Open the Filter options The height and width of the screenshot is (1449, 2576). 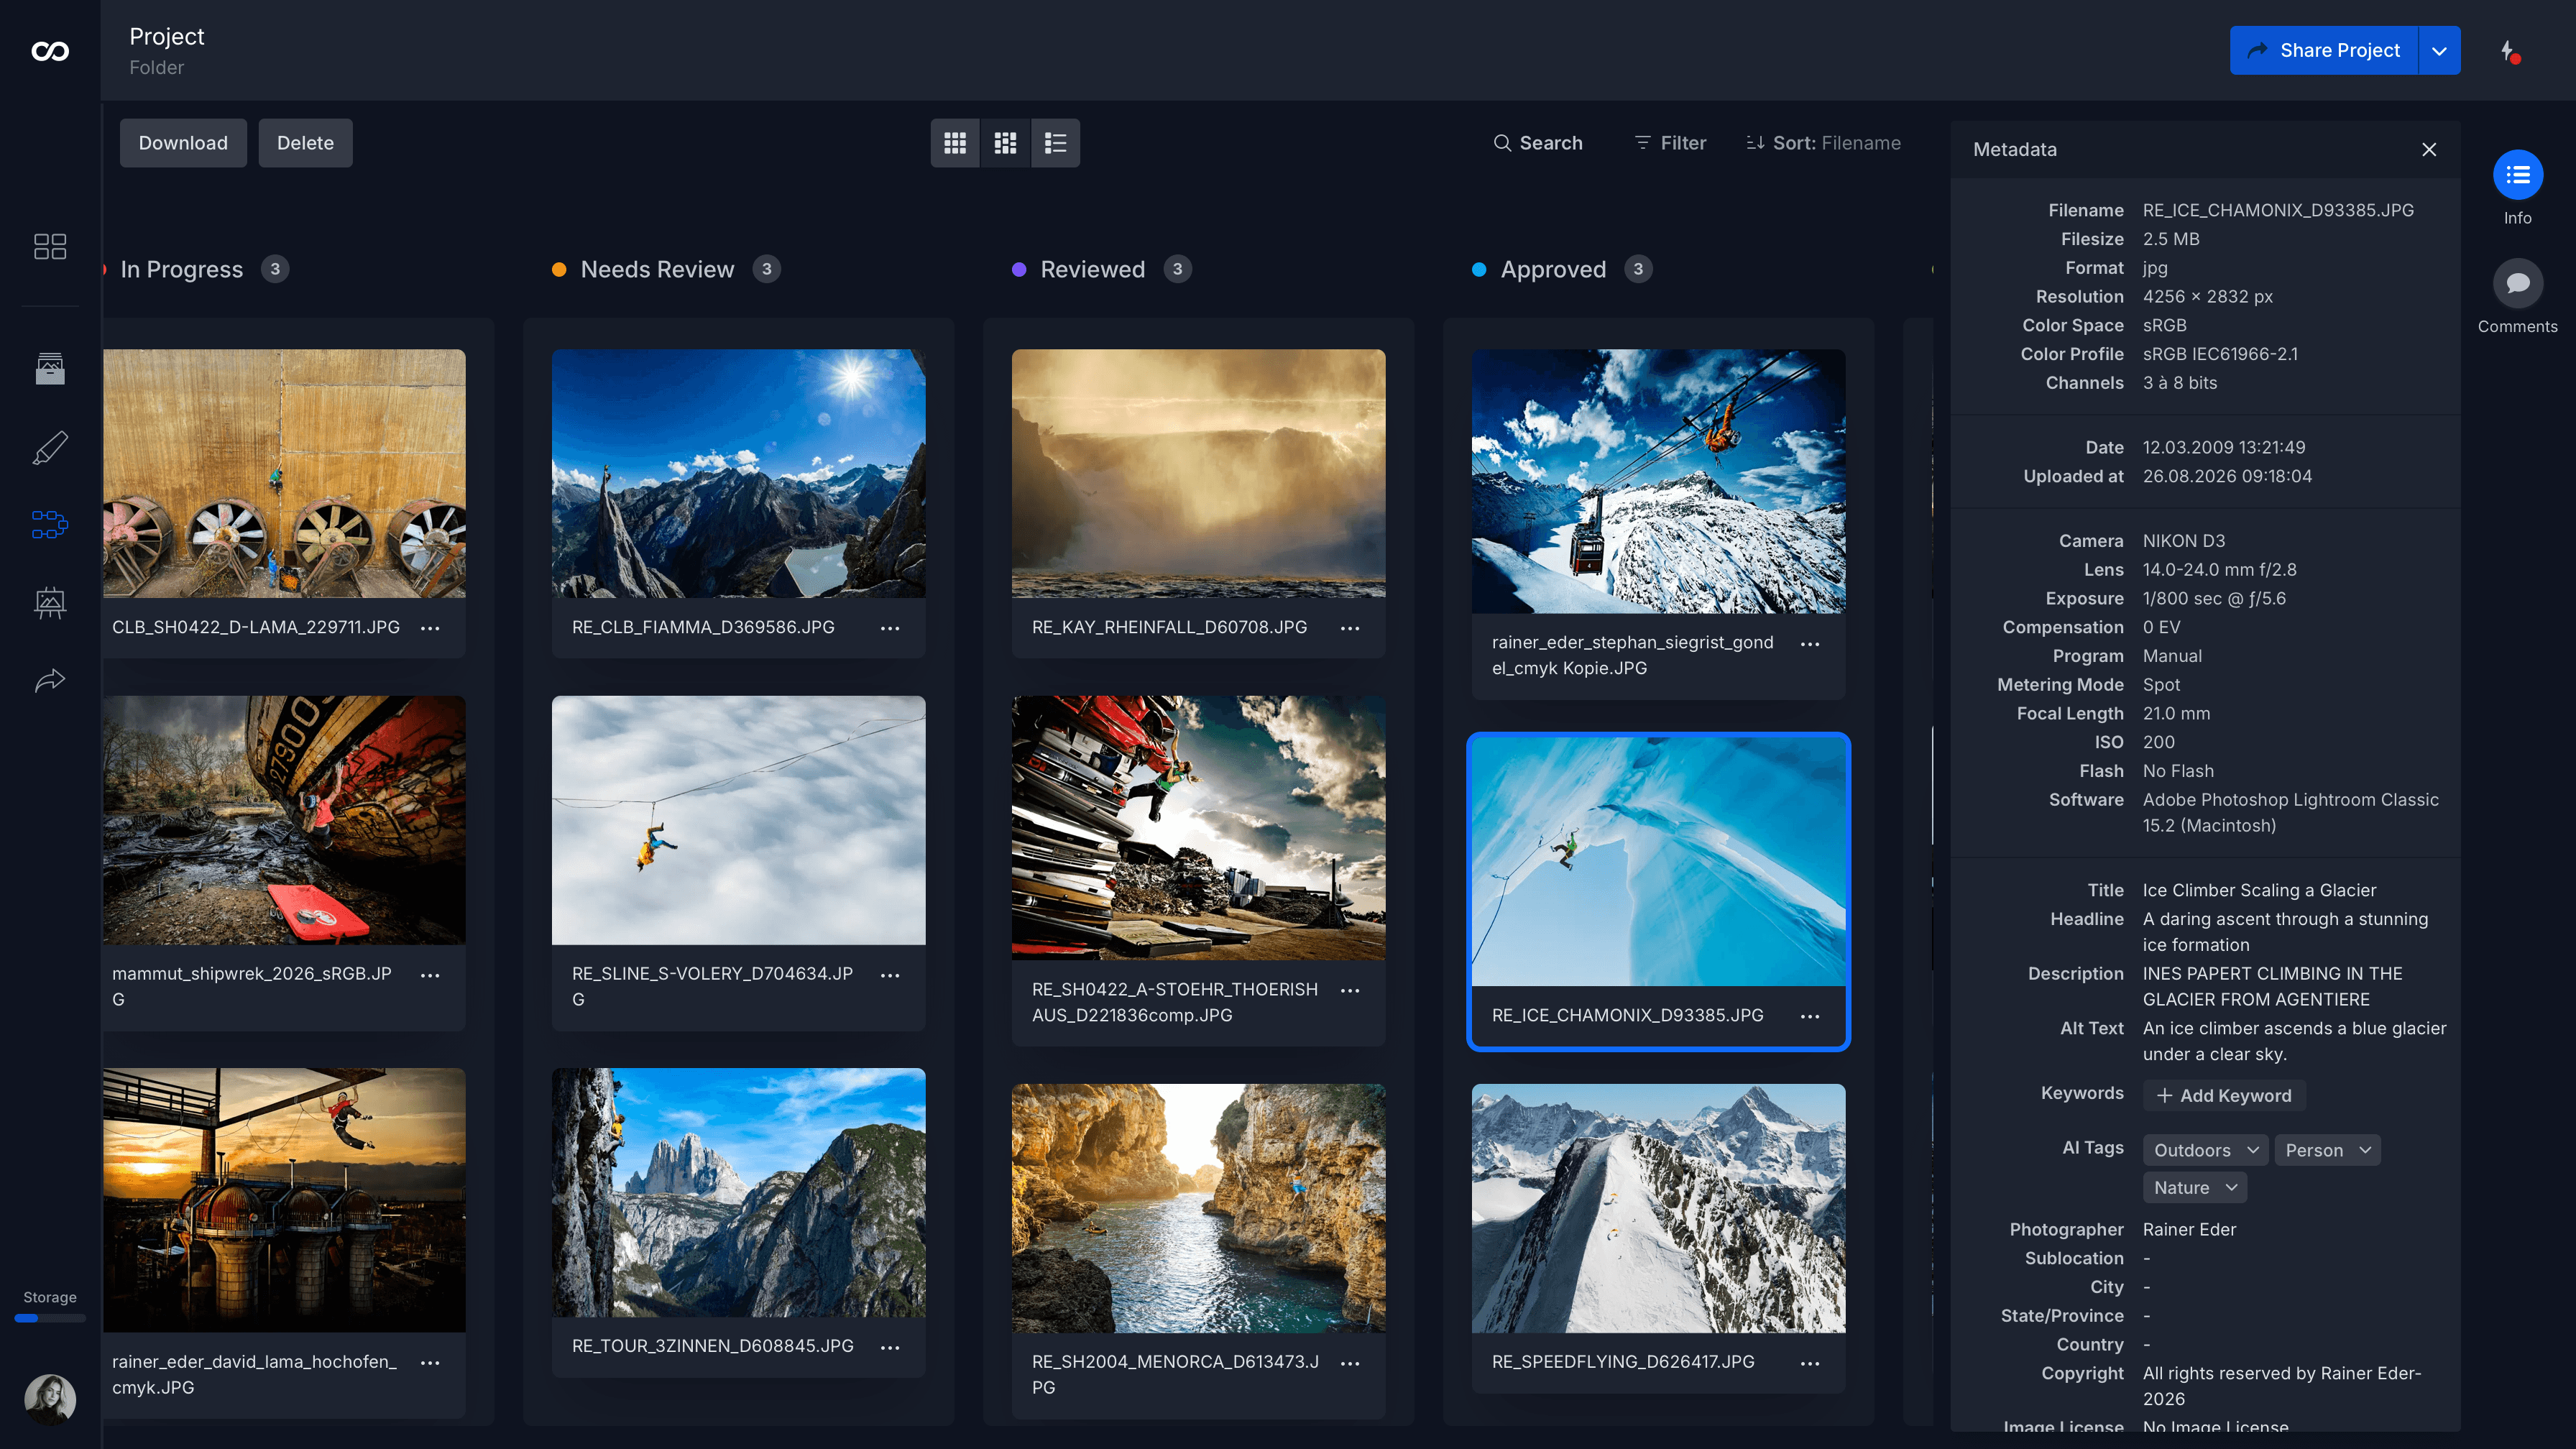pos(1670,143)
